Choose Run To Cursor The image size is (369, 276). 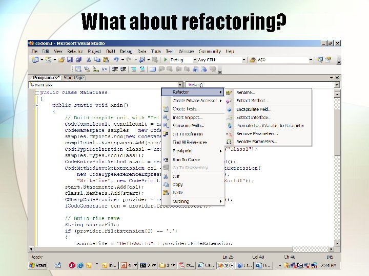click(186, 159)
